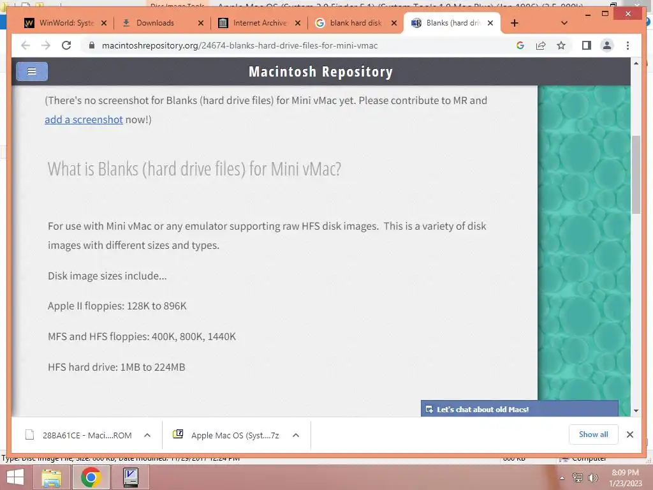Expand options for the ROM download
The image size is (653, 490).
pyautogui.click(x=147, y=435)
